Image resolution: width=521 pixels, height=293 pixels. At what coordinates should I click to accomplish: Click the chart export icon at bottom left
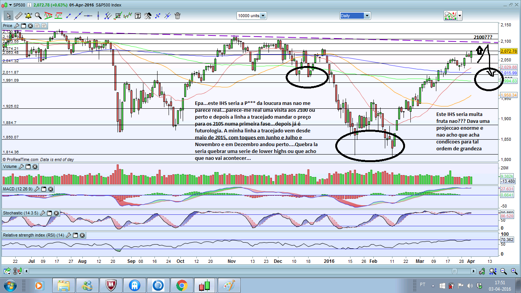click(x=7, y=271)
